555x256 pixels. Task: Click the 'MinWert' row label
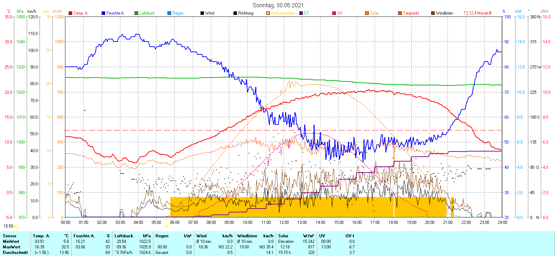click(x=11, y=241)
